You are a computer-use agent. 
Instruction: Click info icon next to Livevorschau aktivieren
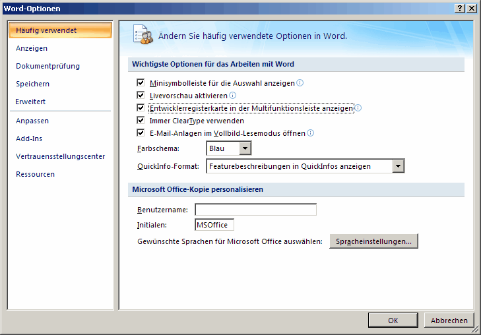click(232, 96)
